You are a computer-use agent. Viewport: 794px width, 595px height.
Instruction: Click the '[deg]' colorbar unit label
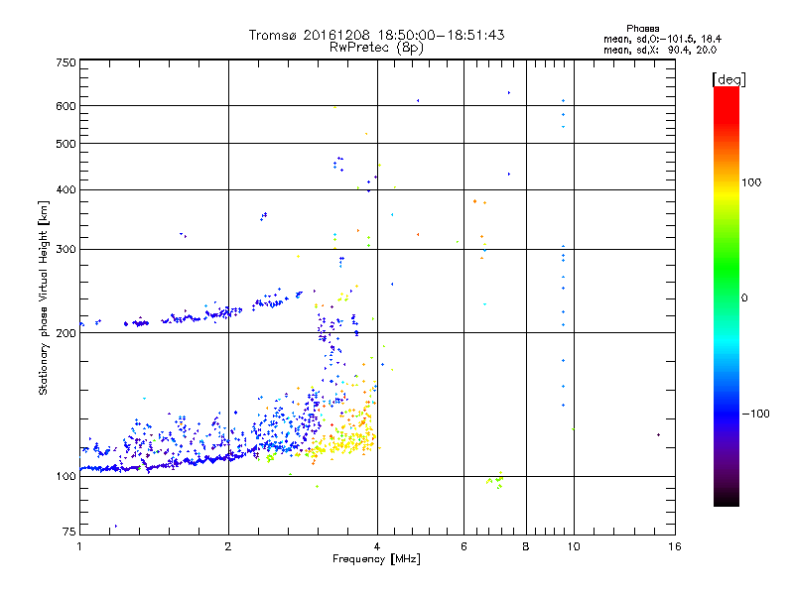(728, 79)
